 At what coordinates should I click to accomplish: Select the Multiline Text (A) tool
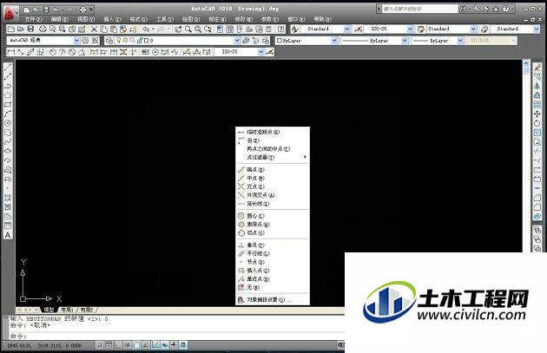pos(8,235)
